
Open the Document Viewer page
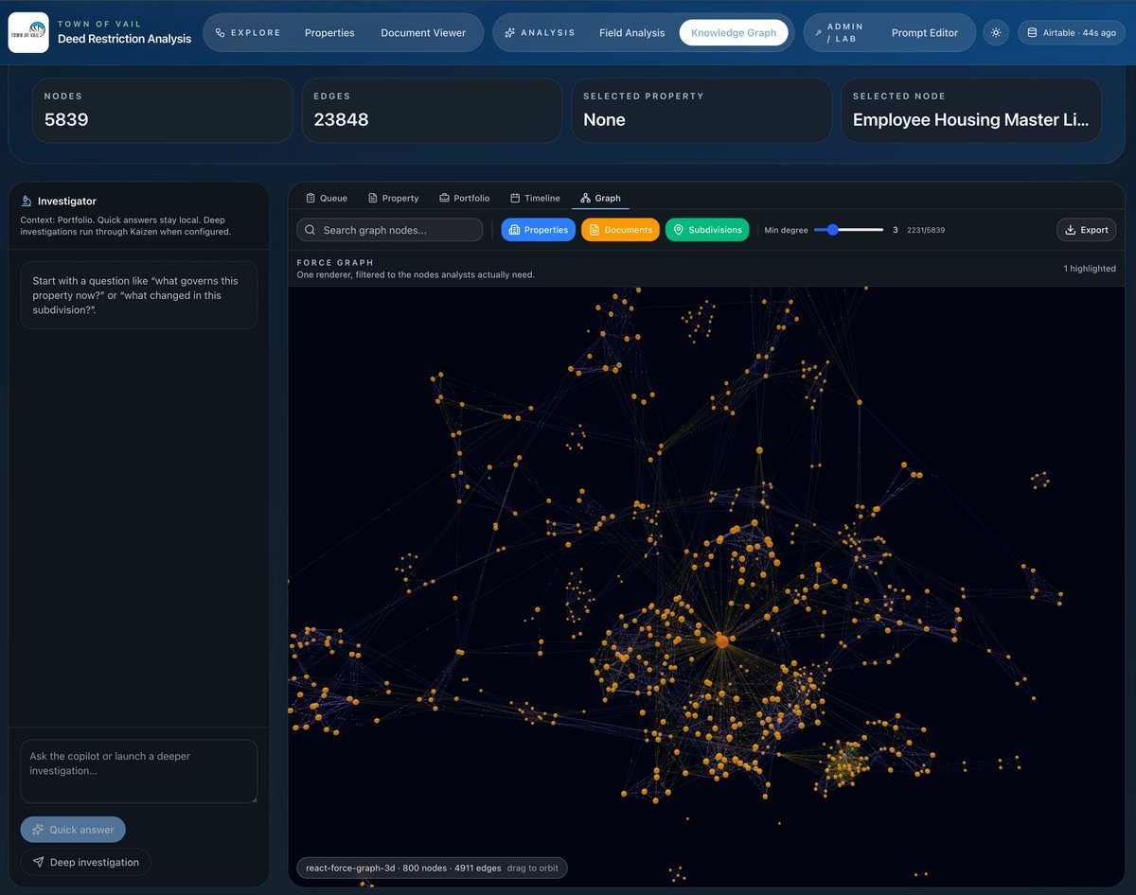tap(423, 33)
